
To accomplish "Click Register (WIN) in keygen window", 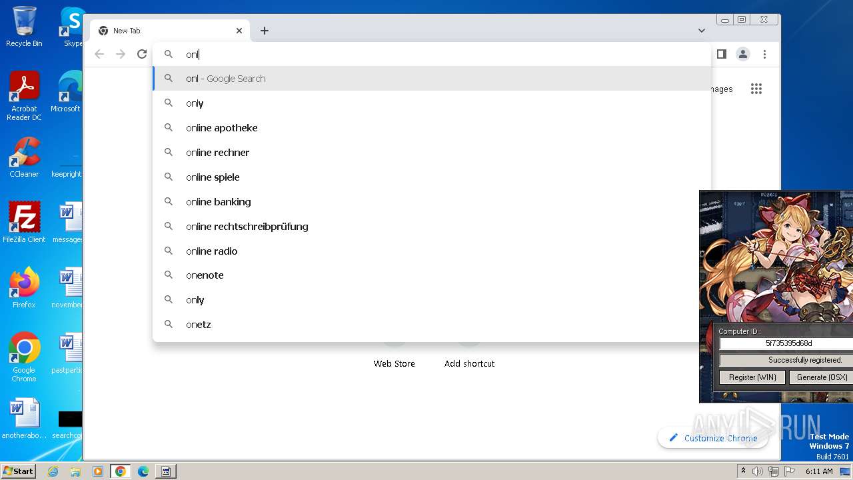I will pos(752,377).
